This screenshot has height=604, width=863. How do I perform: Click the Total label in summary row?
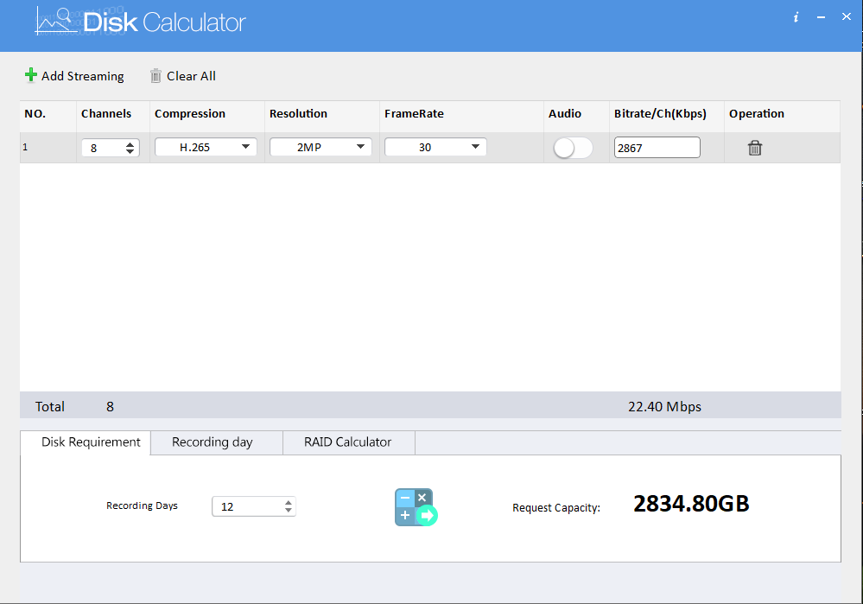click(50, 406)
